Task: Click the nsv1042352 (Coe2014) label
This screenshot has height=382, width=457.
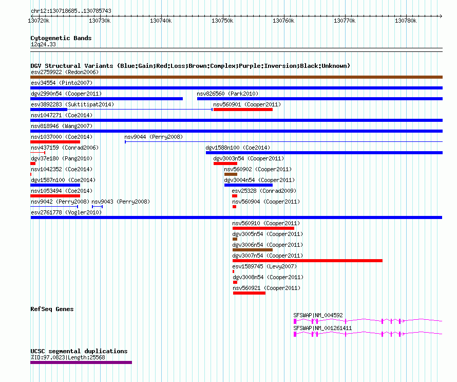Action: [62, 169]
